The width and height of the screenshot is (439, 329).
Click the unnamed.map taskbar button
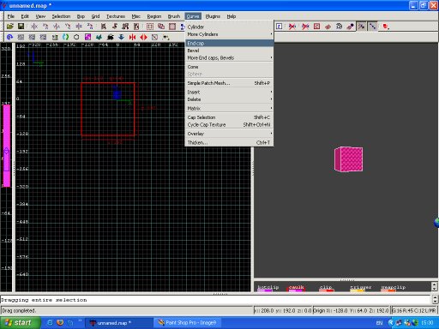119,323
